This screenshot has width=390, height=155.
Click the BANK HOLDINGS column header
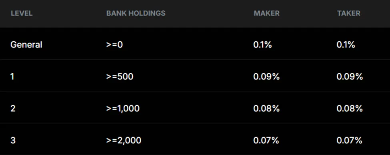(x=136, y=13)
